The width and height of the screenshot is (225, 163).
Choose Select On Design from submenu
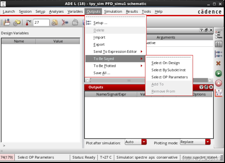pos(165,63)
